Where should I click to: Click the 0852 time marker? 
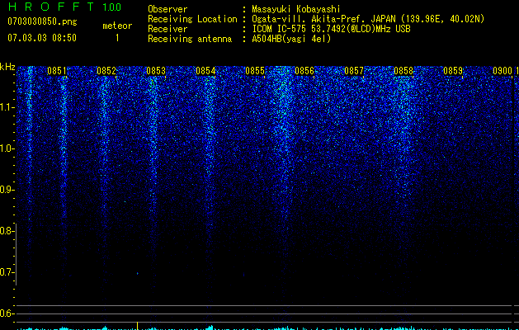pyautogui.click(x=106, y=71)
